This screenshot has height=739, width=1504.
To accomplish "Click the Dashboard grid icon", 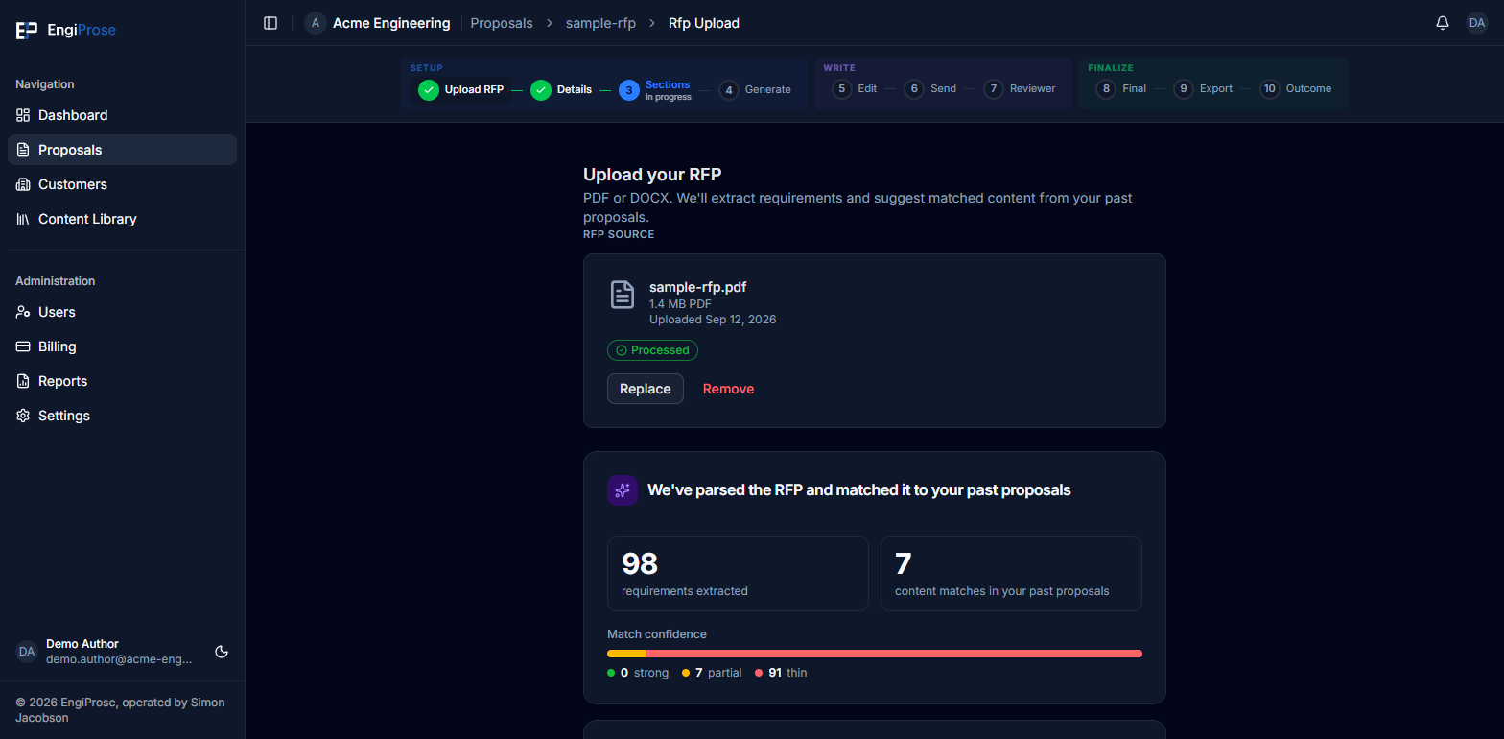I will [x=23, y=115].
